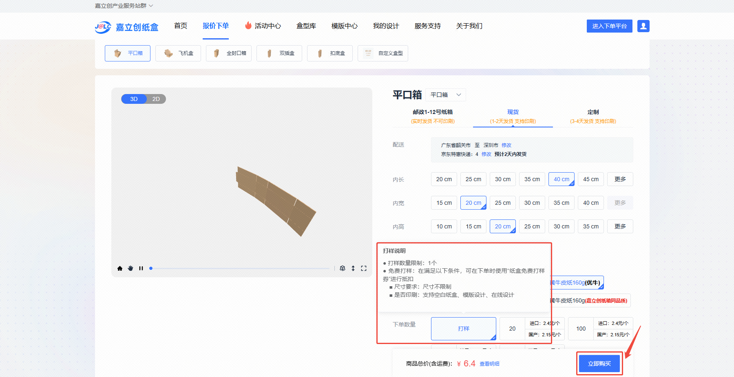Click the 嘉立创纸盒 logo

tap(127, 27)
